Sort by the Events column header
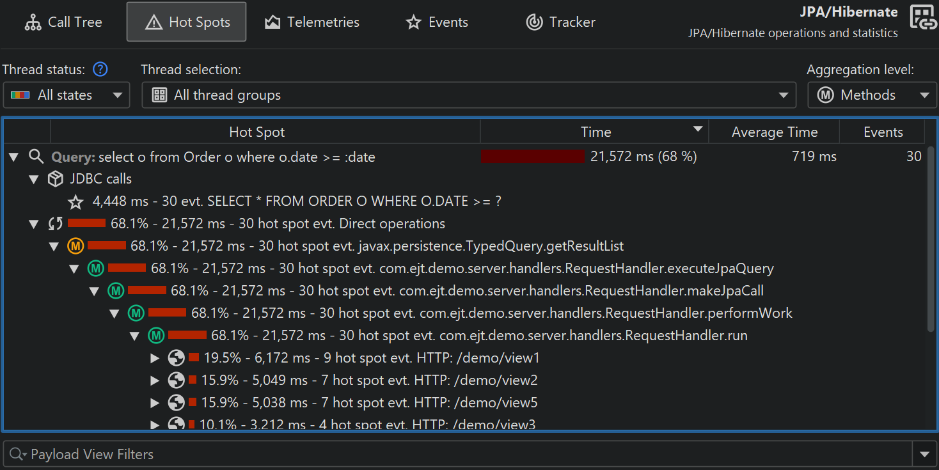939x470 pixels. 883,132
